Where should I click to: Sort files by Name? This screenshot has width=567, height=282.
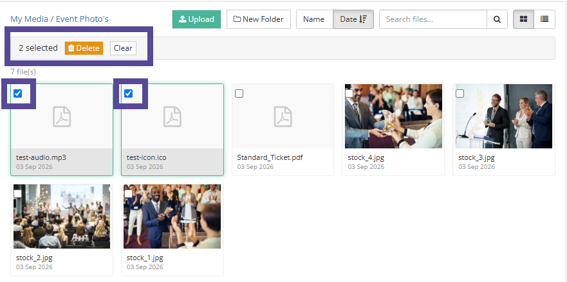tap(314, 19)
